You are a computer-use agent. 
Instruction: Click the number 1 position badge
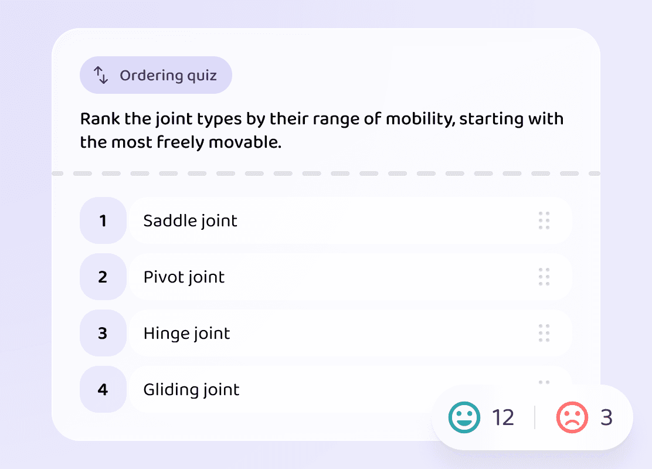pos(103,220)
